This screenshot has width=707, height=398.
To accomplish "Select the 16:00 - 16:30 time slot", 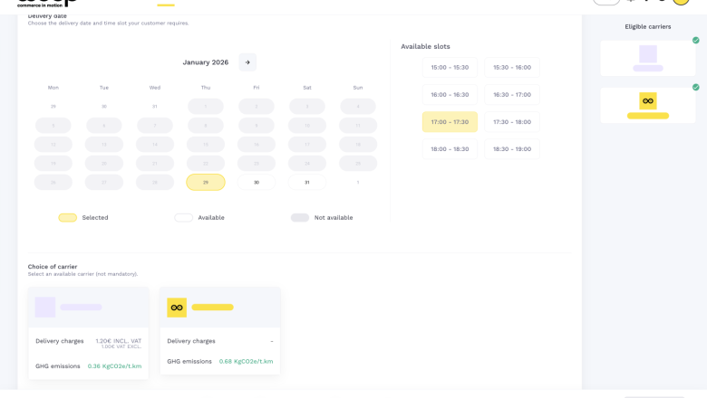I will (x=450, y=95).
